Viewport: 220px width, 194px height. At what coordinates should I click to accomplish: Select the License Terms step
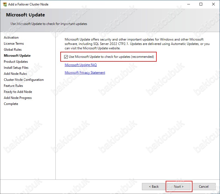click(14, 44)
